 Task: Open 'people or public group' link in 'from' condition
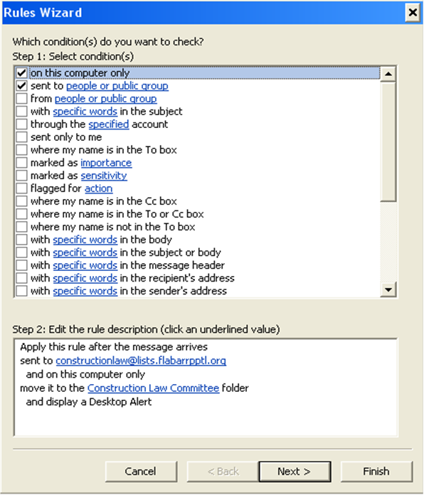105,99
